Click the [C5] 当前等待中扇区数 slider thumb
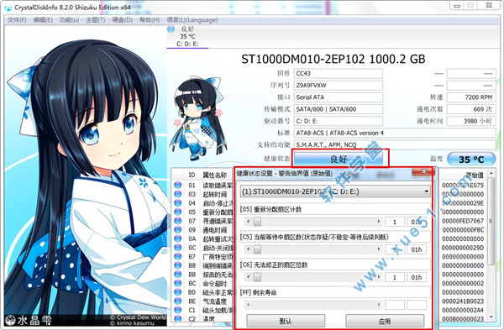The width and height of the screenshot is (504, 330). tap(257, 249)
